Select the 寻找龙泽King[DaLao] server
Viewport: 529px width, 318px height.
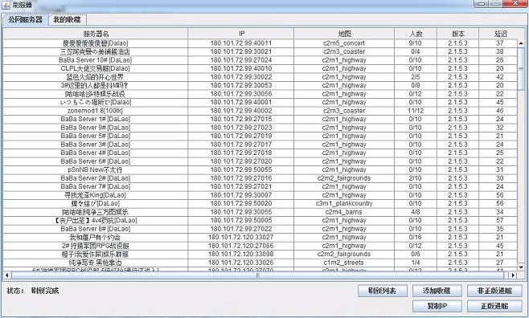pos(96,194)
